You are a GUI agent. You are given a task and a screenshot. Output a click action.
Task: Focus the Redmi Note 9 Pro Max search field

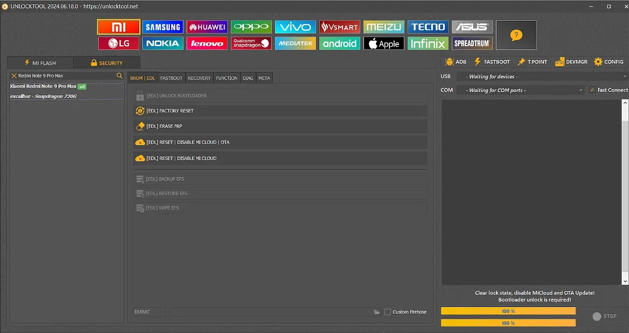67,76
